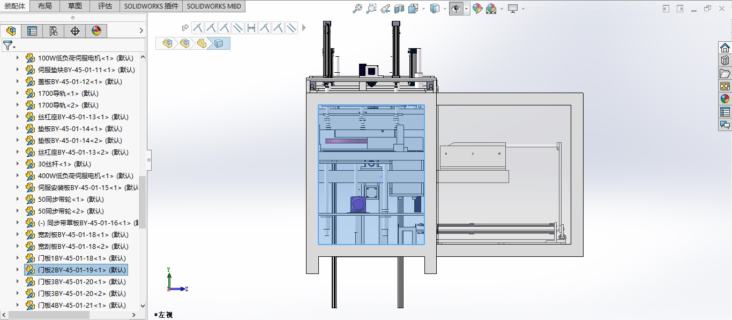
Task: Click the Apply Scene icon
Action: point(491,9)
